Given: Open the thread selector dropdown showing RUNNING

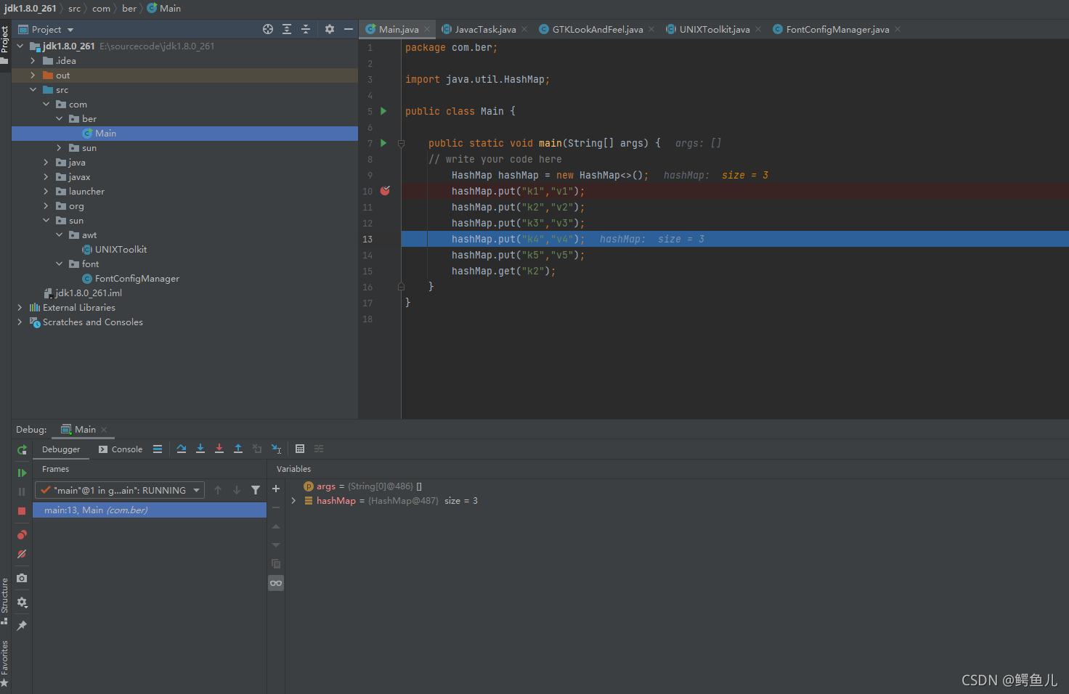Looking at the screenshot, I should point(120,490).
